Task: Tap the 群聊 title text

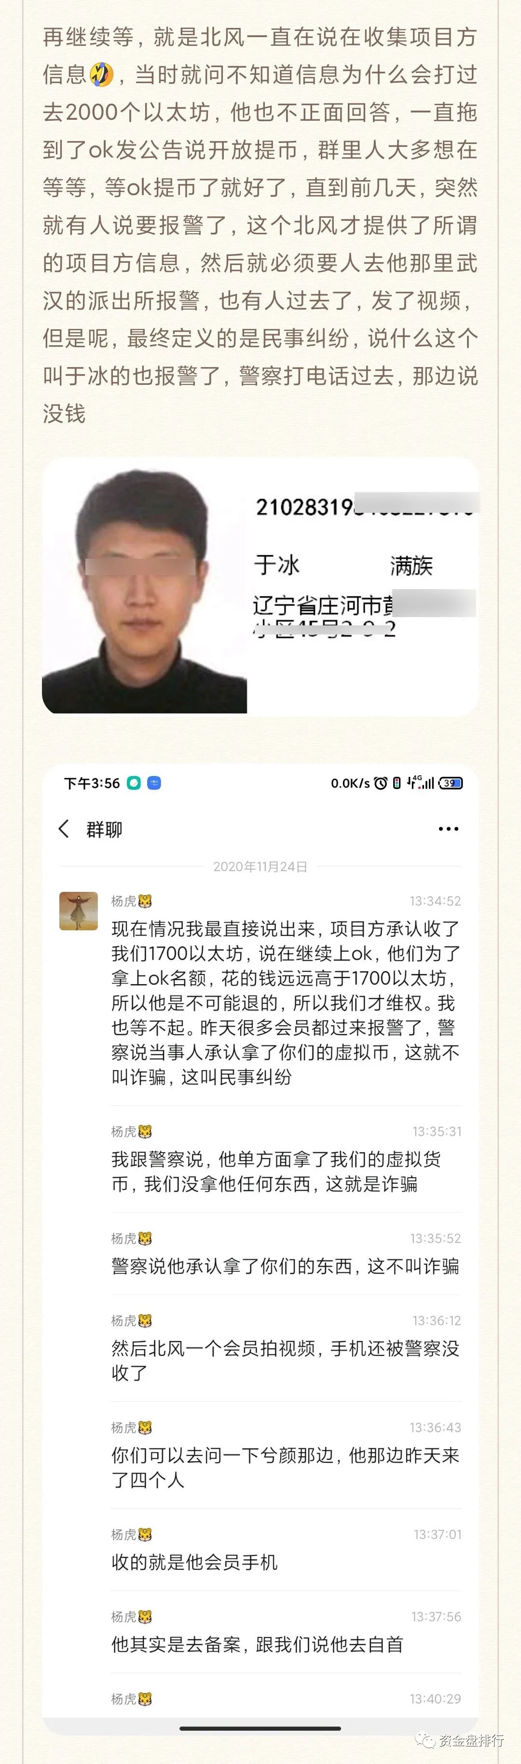Action: (104, 829)
